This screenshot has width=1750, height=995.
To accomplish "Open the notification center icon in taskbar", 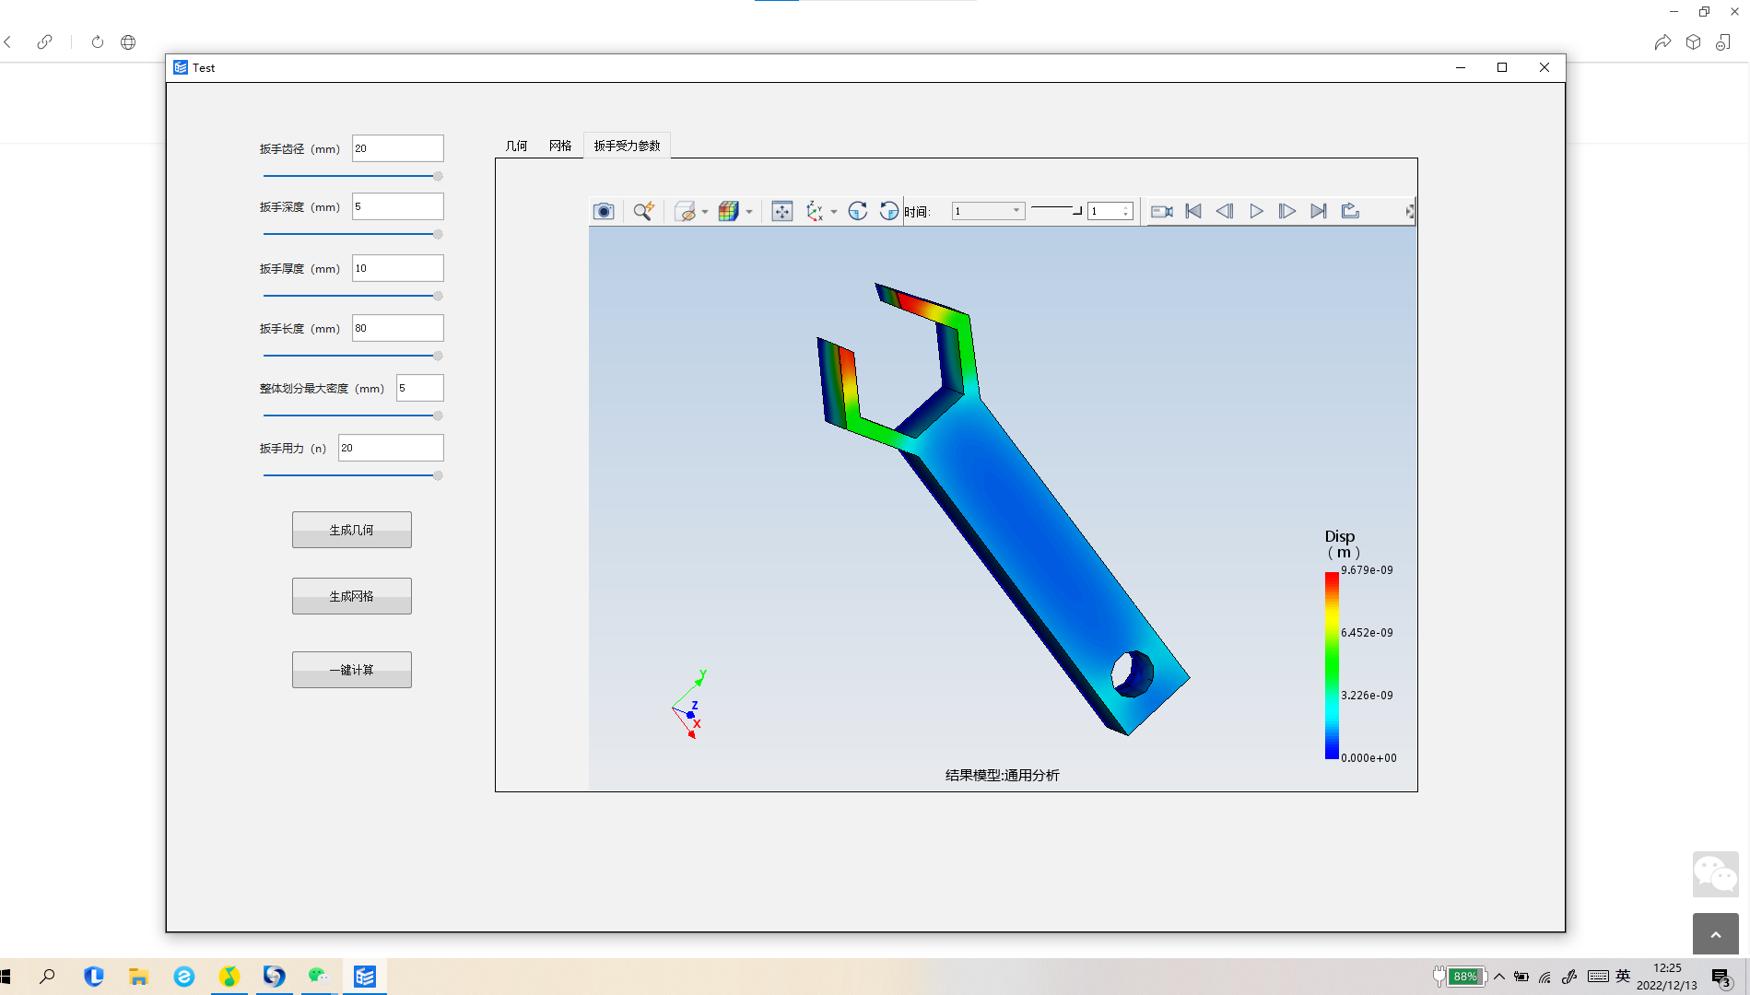I will 1721,977.
